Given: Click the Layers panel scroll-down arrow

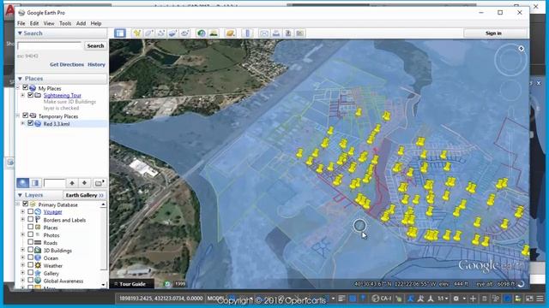Looking at the screenshot, I should 103,285.
